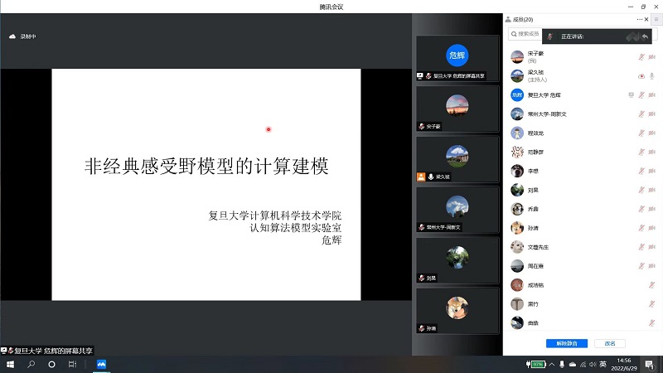This screenshot has height=373, width=663.
Task: Click the hamburger menu icon beside the members panel
Action: (656, 19)
